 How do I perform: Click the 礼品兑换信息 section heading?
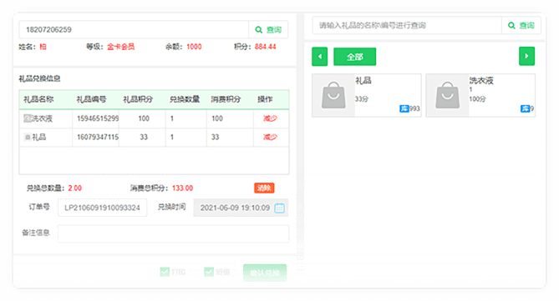pos(39,78)
